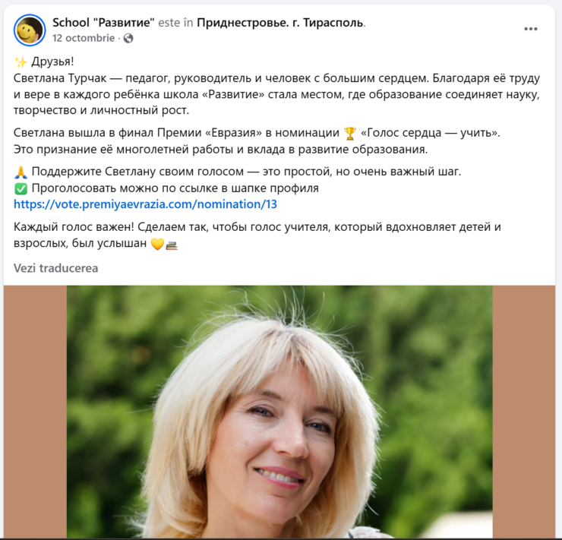Click the sparkles emoji before Друзья
562x540 pixels.
21,62
